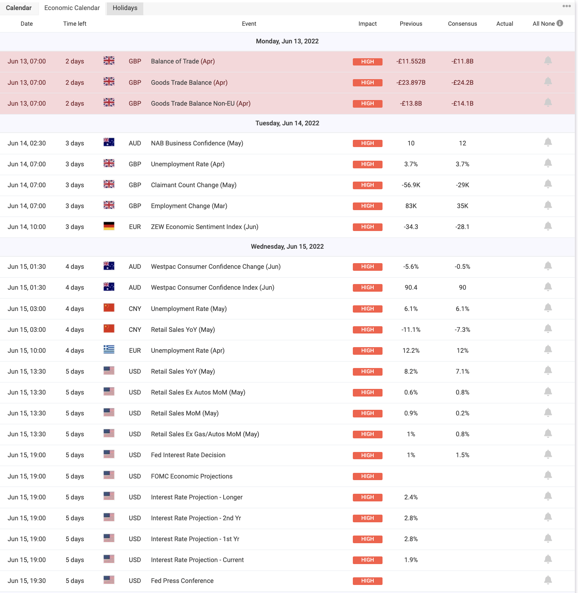Toggle alert bell for Goods Trade Balance Non-EU
The height and width of the screenshot is (593, 578).
[548, 102]
